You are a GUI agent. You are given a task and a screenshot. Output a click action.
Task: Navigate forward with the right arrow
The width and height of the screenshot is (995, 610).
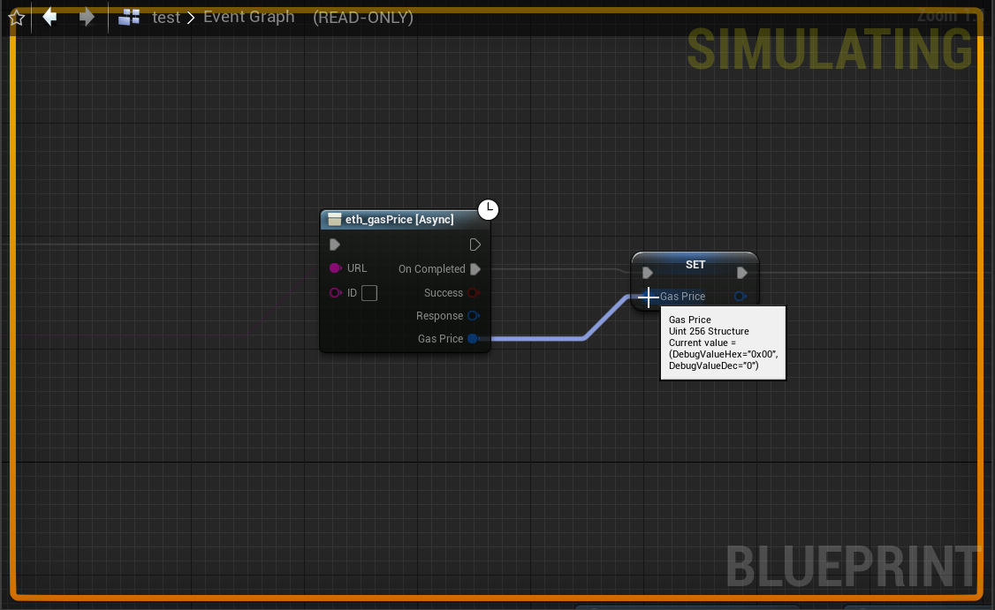tap(87, 17)
